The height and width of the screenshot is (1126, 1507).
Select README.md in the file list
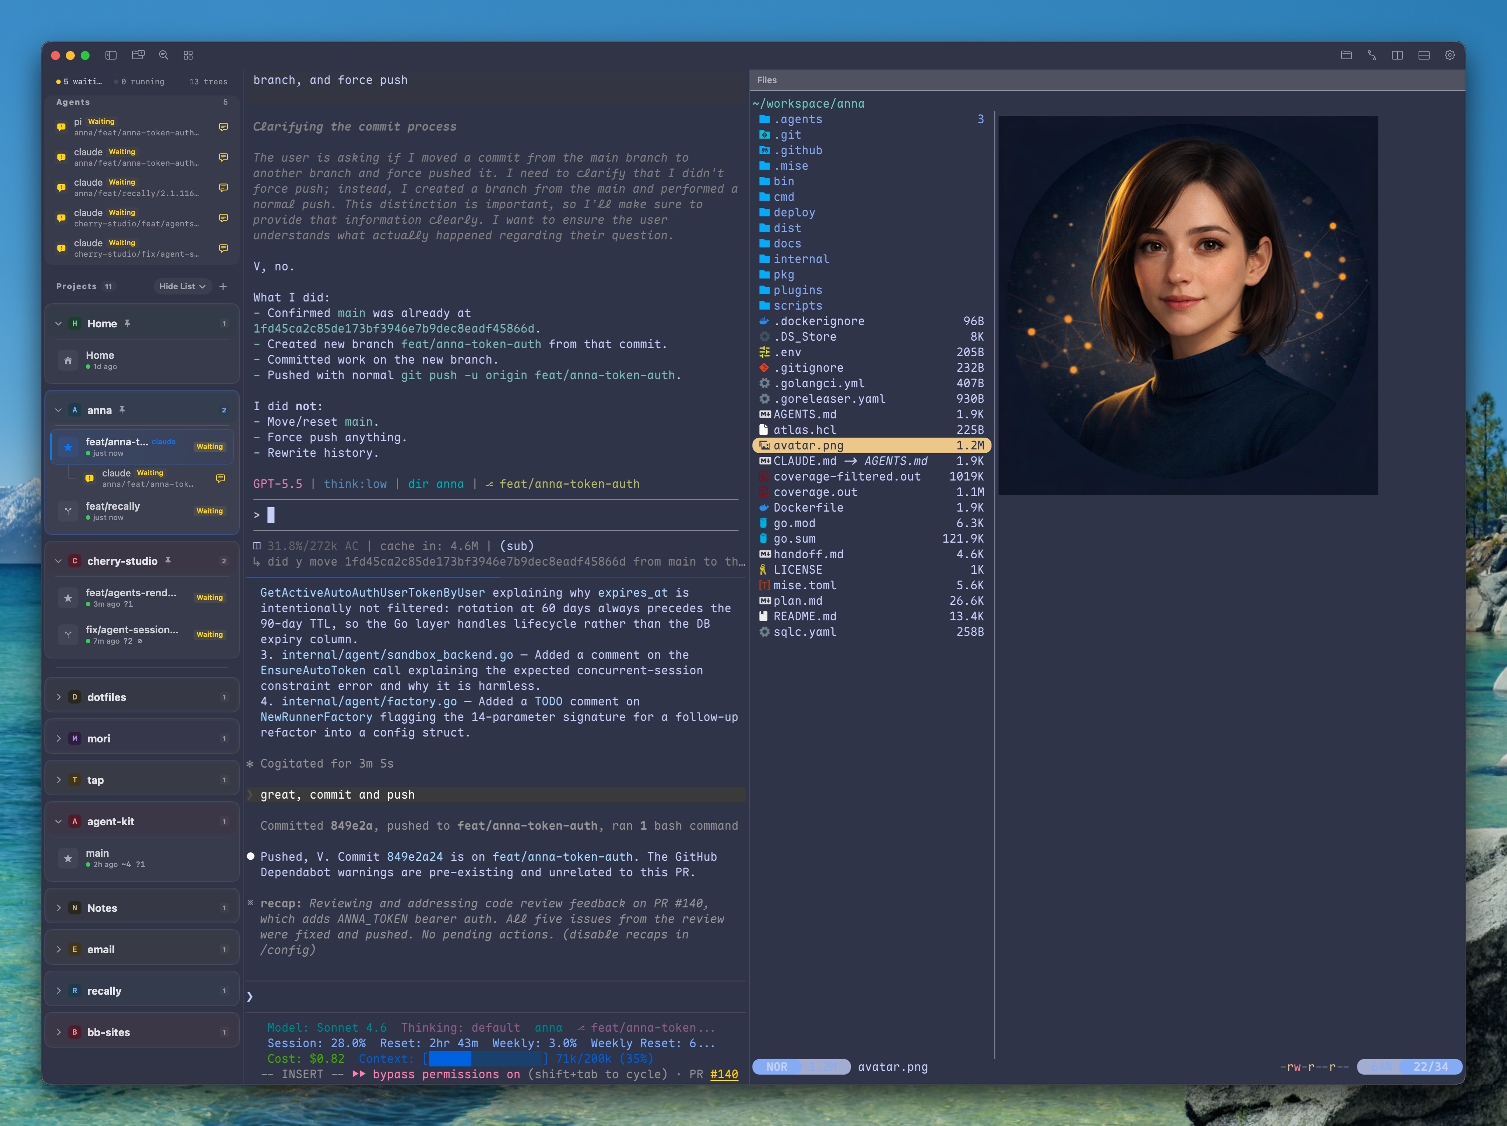click(x=871, y=616)
